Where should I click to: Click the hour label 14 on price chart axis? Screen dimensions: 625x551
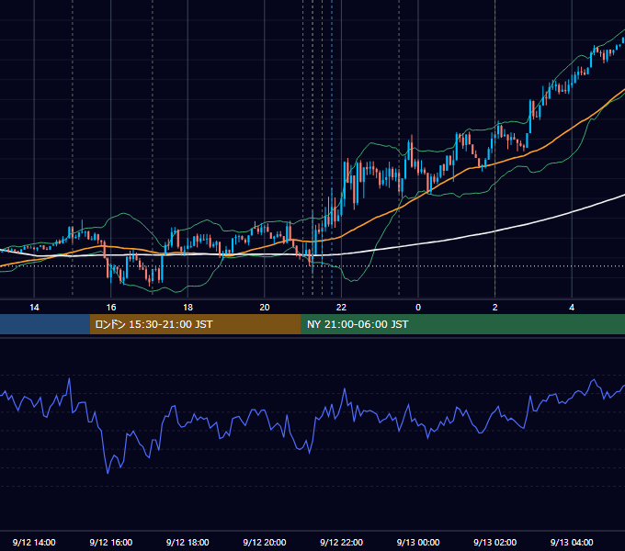click(x=34, y=308)
